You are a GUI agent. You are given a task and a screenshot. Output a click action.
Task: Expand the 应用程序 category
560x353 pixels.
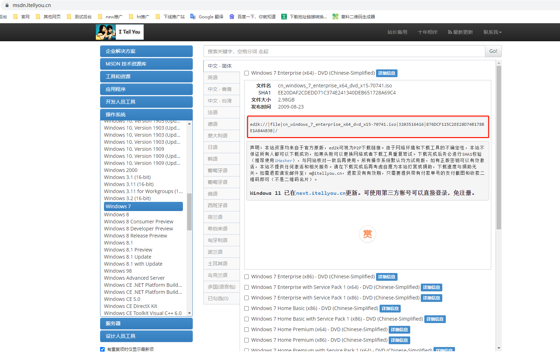click(x=146, y=89)
